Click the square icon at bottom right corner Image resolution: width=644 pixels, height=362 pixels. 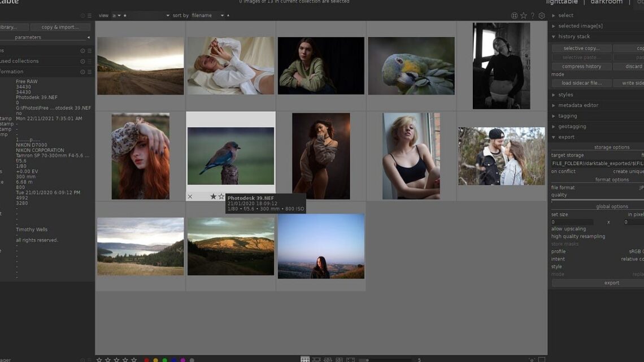pyautogui.click(x=542, y=360)
